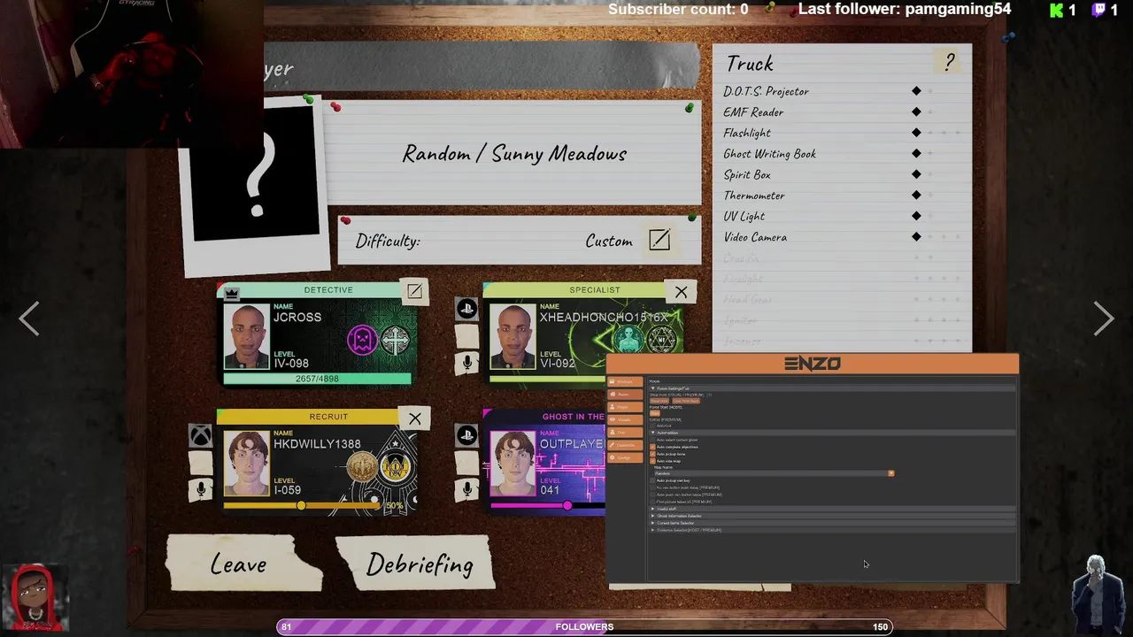Image resolution: width=1133 pixels, height=637 pixels.
Task: Click 'Video Camera' in Truck list
Action: pos(755,237)
